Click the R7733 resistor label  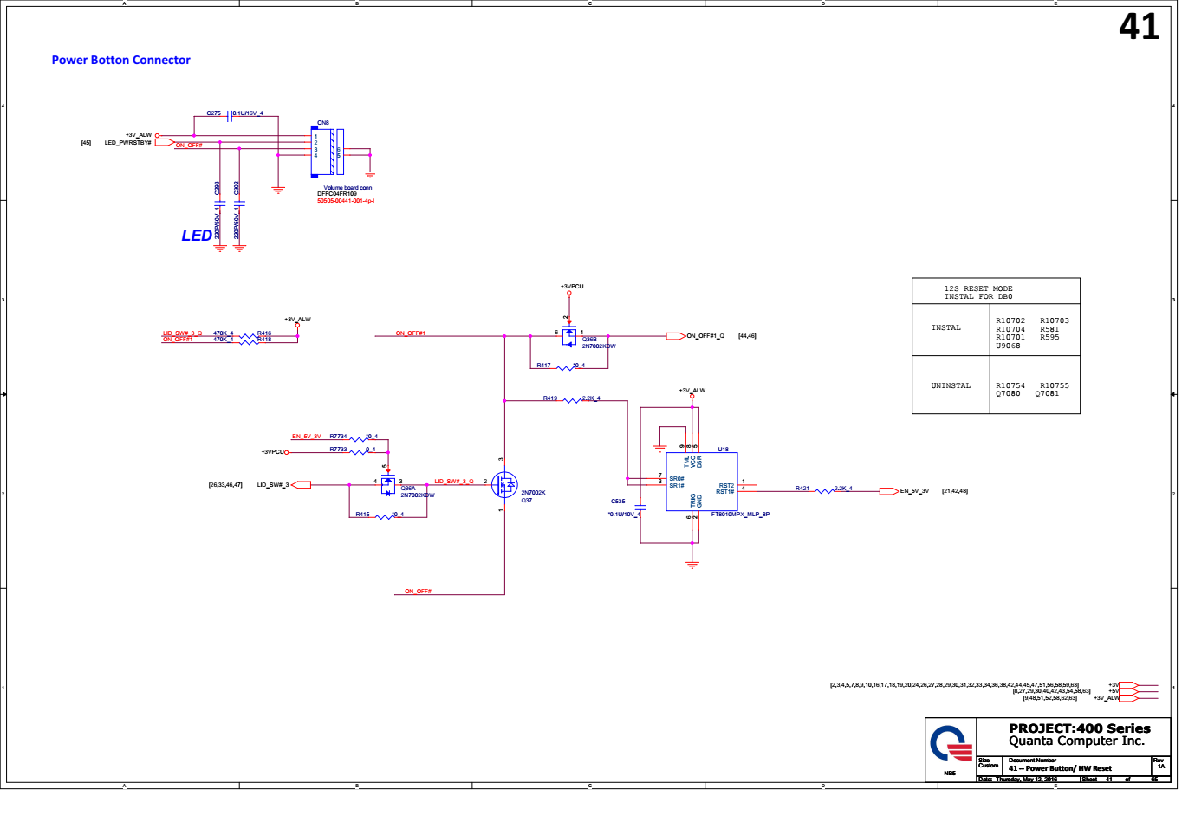(338, 450)
